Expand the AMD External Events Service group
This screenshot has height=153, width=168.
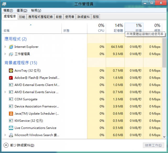(x=5, y=92)
